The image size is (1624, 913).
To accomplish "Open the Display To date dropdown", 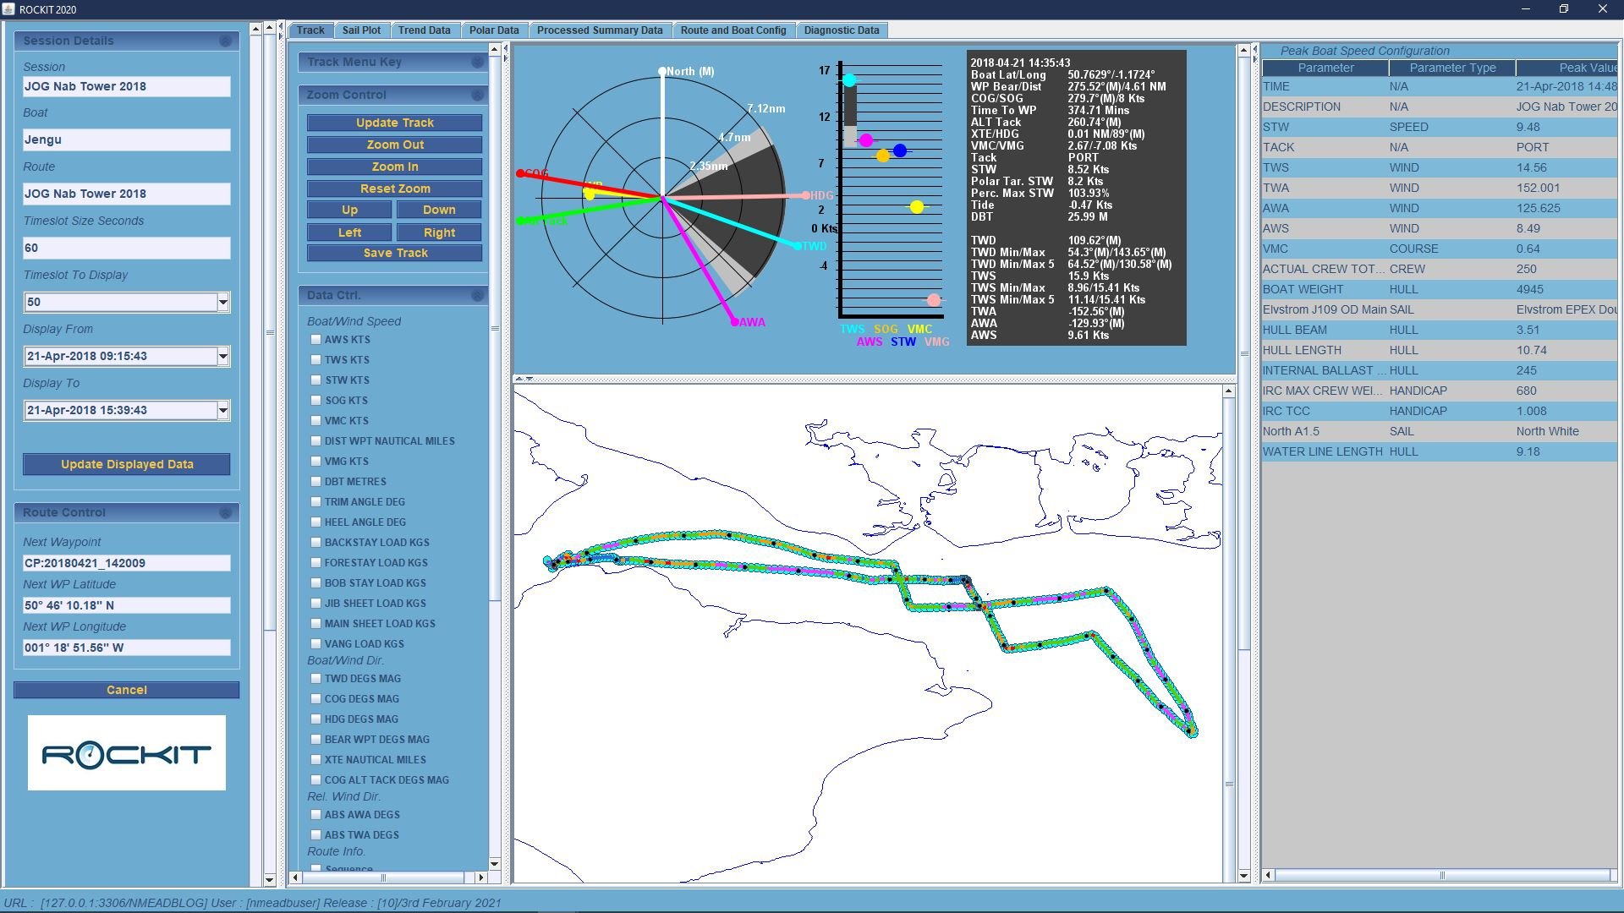I will point(222,410).
